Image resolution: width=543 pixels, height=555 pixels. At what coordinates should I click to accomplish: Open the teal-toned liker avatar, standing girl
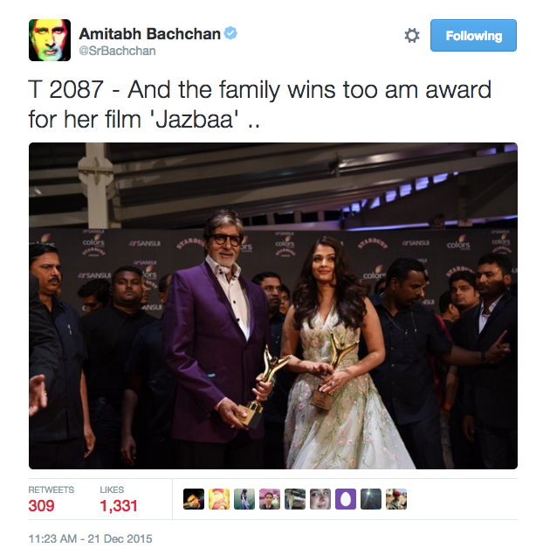coord(244,499)
